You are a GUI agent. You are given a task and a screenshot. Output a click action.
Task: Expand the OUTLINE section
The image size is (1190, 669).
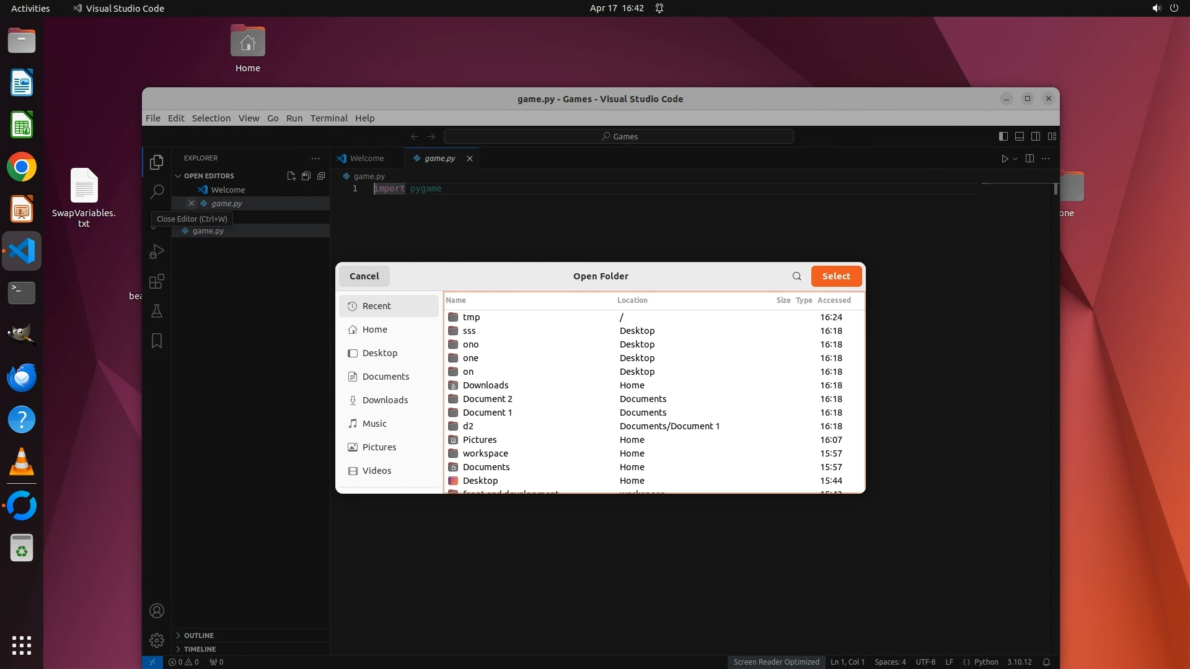[x=198, y=636]
